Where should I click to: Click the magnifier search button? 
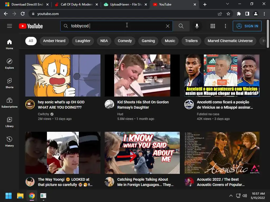coord(181,26)
